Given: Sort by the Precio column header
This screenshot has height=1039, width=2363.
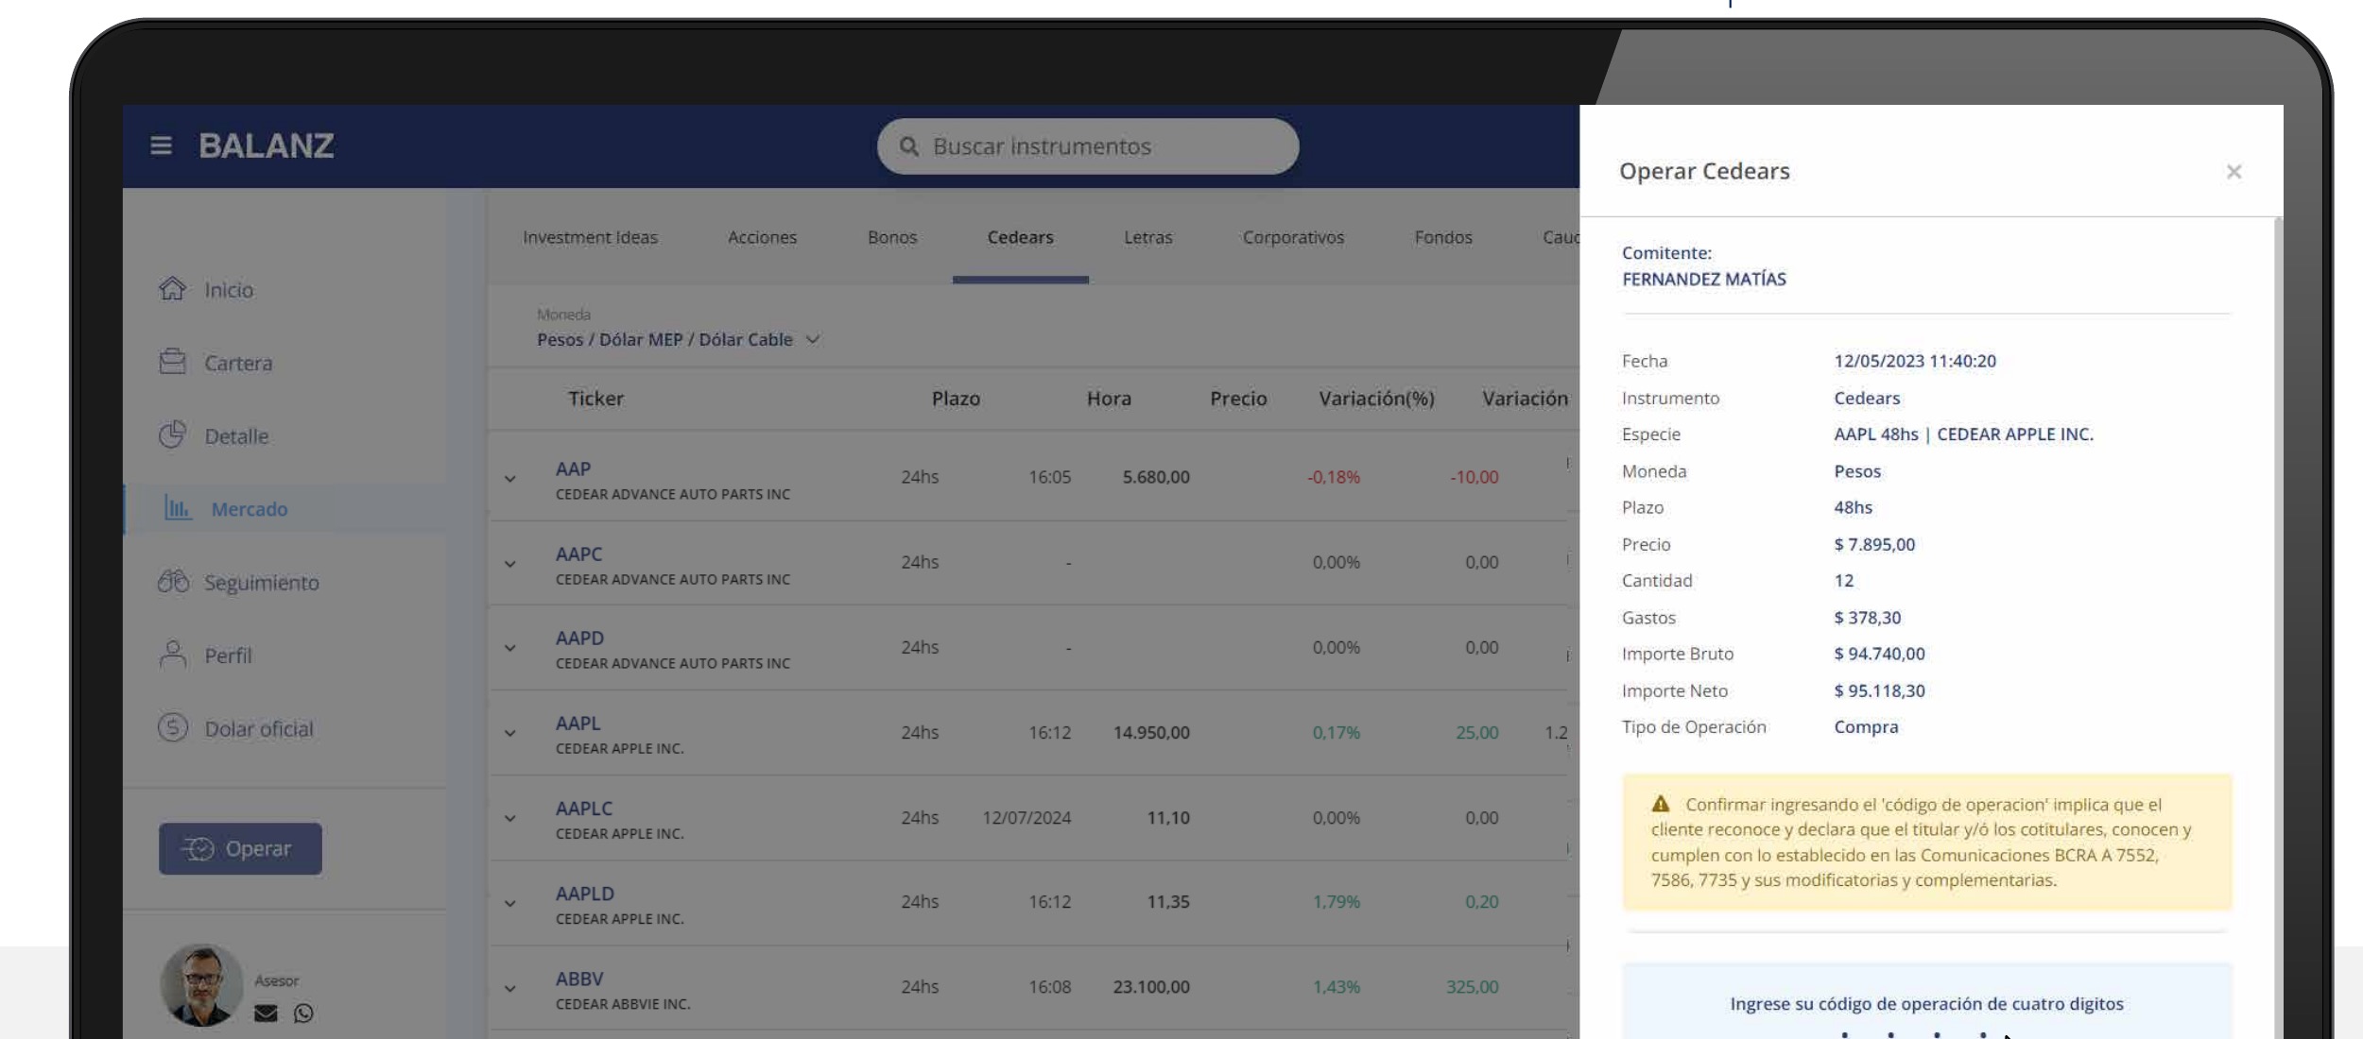Looking at the screenshot, I should pos(1238,399).
